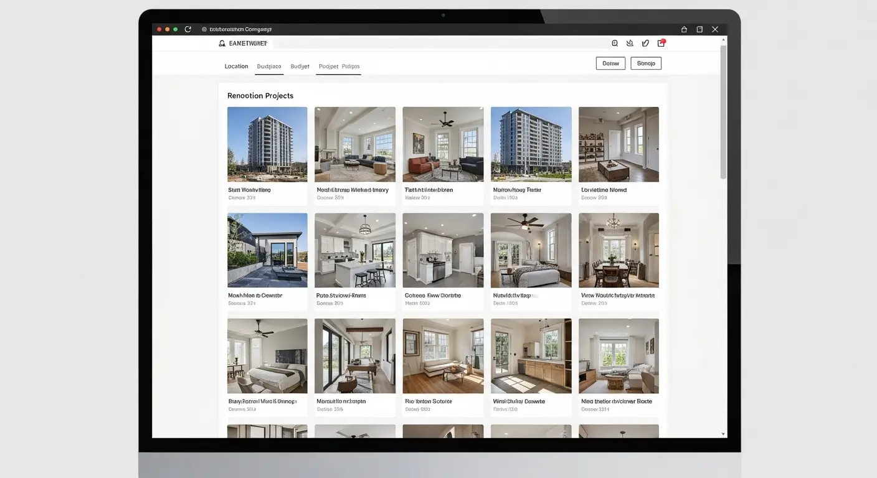Click the green traffic-light button
Viewport: 877px width, 478px height.
click(x=176, y=29)
